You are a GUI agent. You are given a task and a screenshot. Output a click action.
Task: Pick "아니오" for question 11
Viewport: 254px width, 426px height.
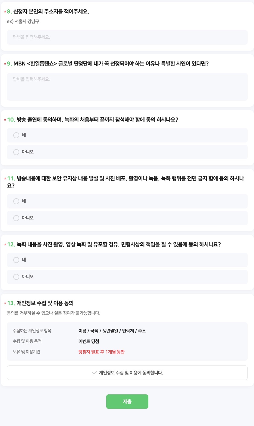pos(127,218)
